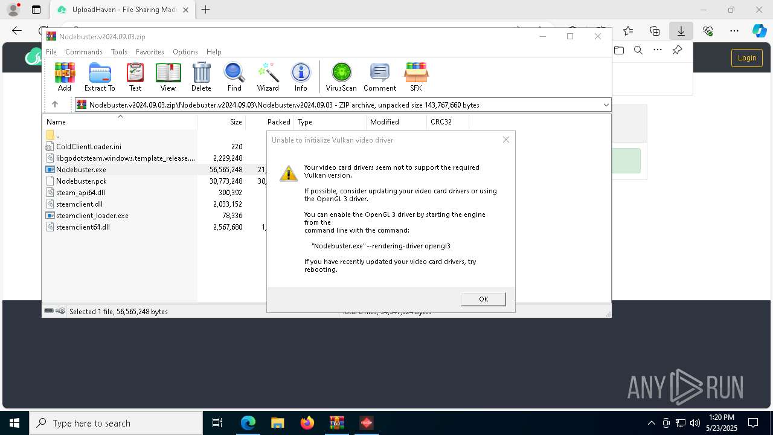773x435 pixels.
Task: Click the SFX toolbar icon
Action: (416, 77)
